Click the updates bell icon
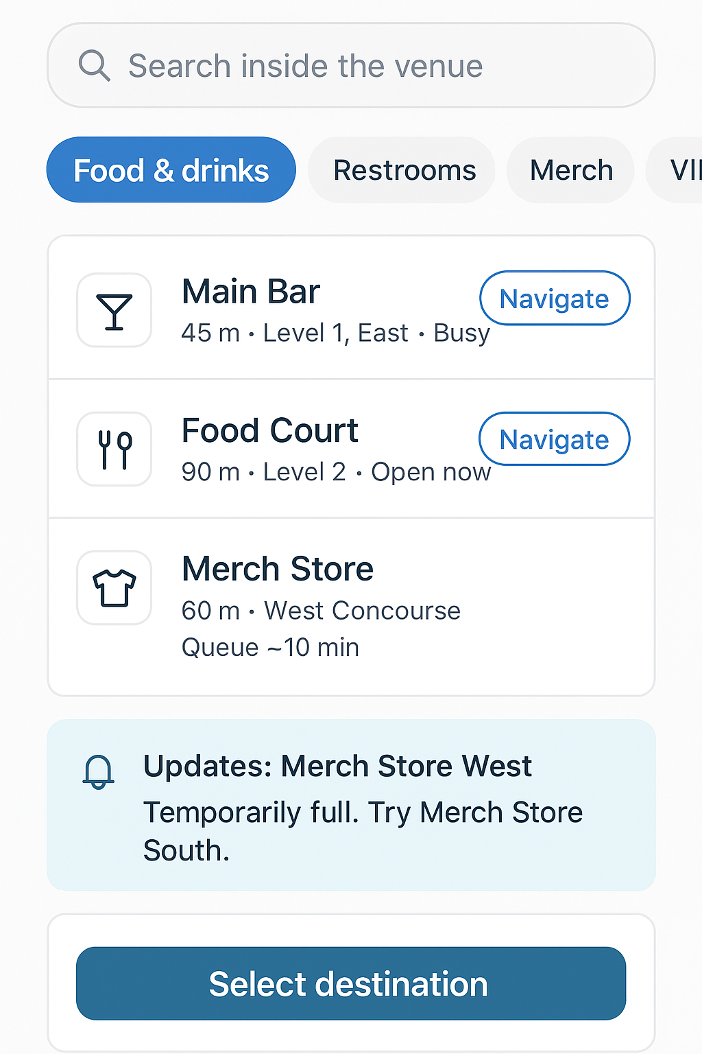The image size is (702, 1054). tap(98, 772)
